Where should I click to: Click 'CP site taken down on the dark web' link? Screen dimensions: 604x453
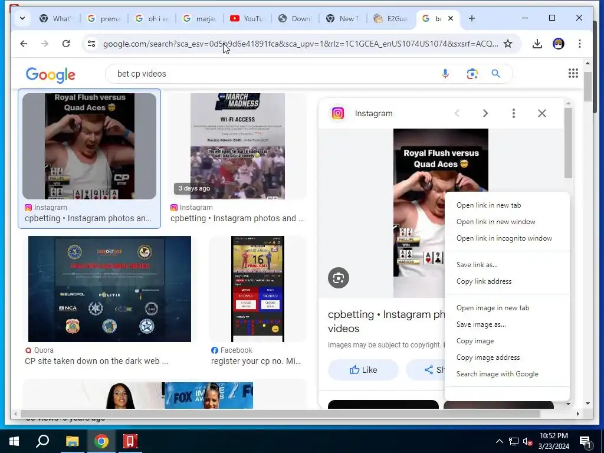point(96,362)
